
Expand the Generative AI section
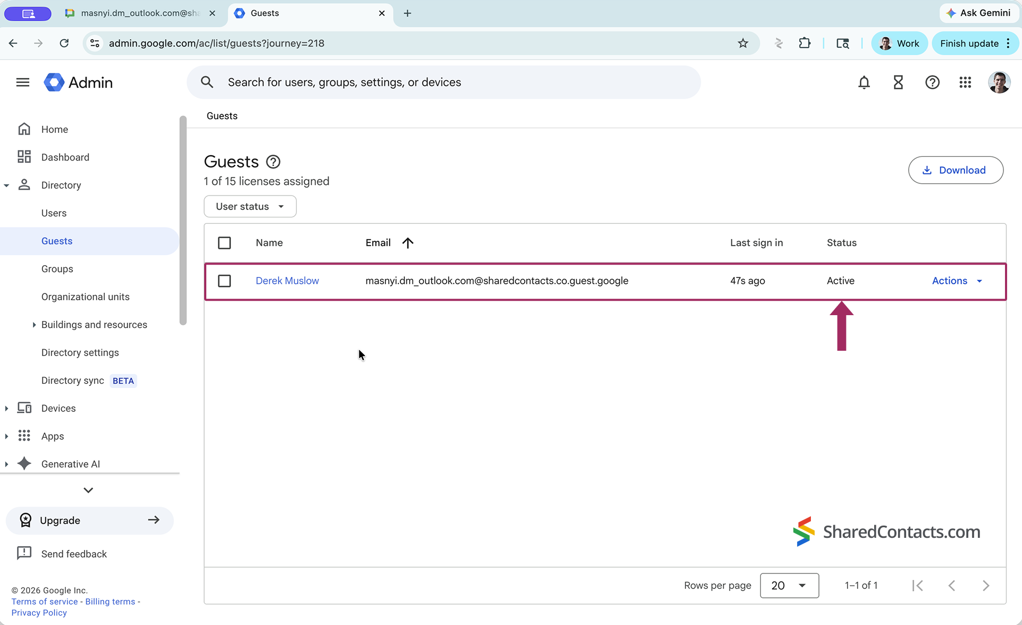(6, 464)
